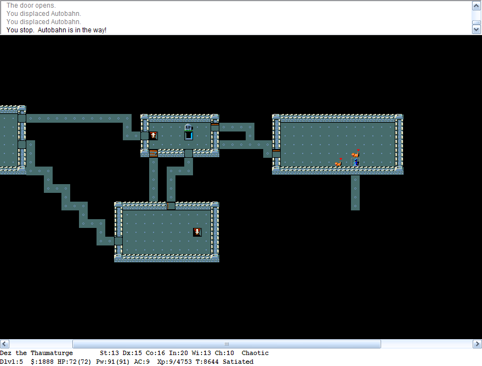Click the bottom corridor tile of the dead-end passage south of the large room

tap(355, 205)
